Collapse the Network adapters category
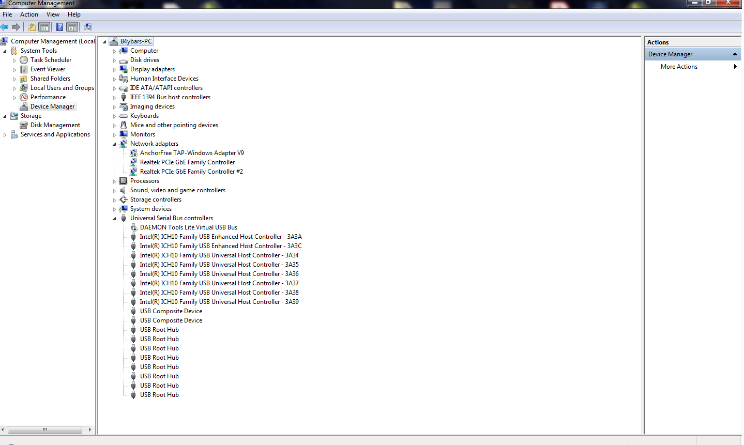Viewport: 744px width, 445px height. point(114,144)
